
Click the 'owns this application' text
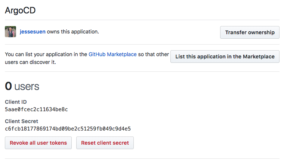coord(73,32)
